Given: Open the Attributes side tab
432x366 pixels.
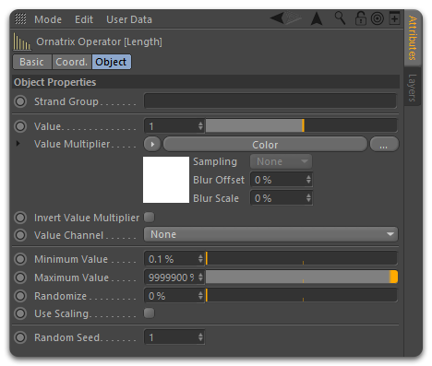Looking at the screenshot, I should pyautogui.click(x=413, y=38).
